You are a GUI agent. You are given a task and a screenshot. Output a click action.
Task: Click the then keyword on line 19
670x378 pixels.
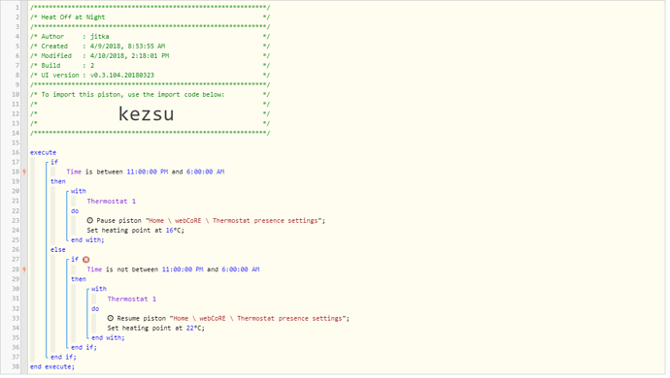tap(58, 182)
